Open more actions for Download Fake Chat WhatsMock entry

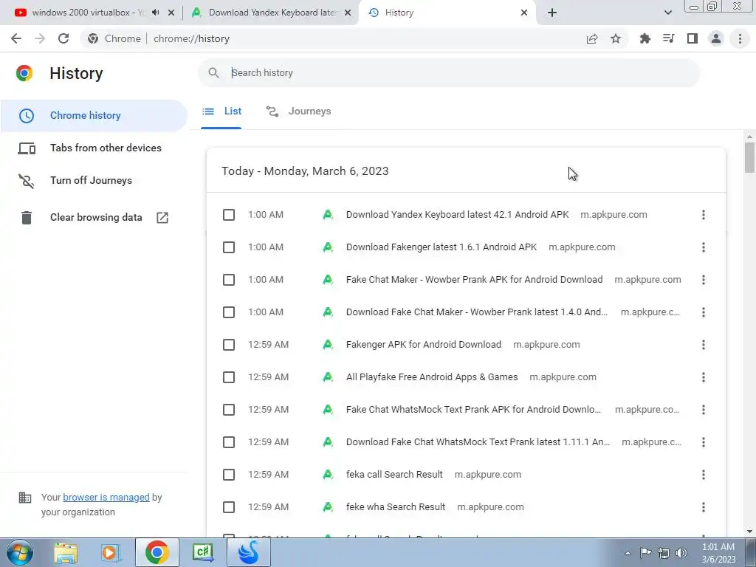tap(704, 442)
